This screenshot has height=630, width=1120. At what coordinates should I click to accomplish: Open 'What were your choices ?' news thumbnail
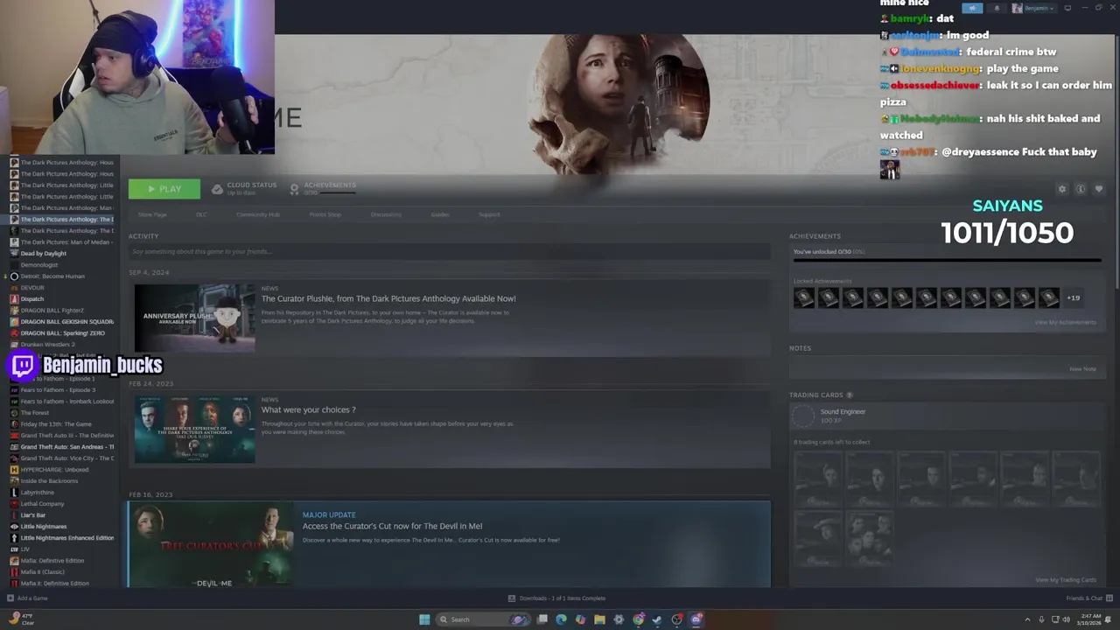(194, 429)
